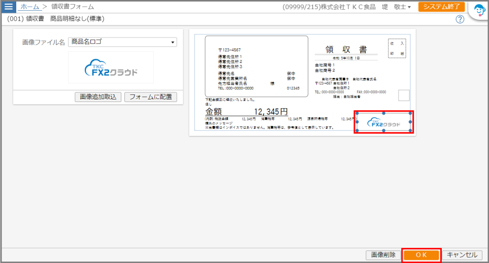Click the 金額 12,345円 amount text
Image resolution: width=489 pixels, height=263 pixels.
click(246, 112)
